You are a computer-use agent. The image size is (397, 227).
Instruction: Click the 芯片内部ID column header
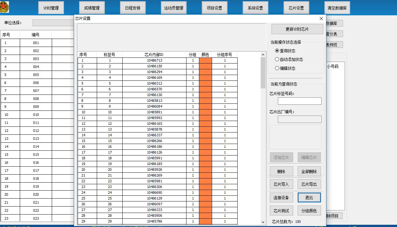[x=154, y=55]
